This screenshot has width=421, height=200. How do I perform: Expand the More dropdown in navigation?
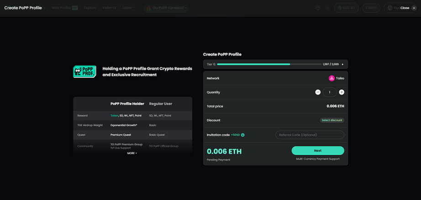(128, 8)
